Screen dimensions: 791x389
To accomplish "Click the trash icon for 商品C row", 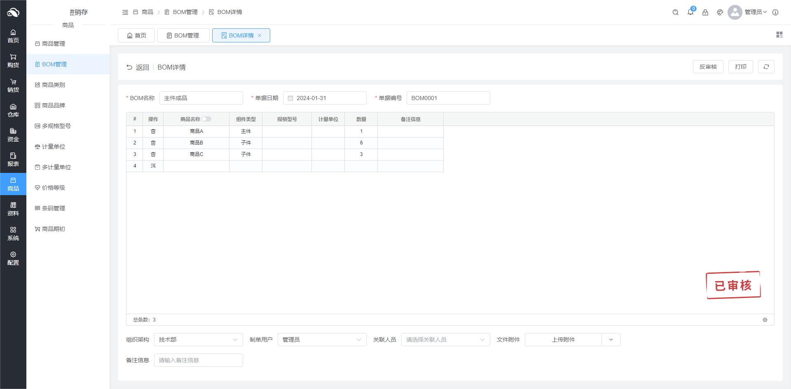I will tap(153, 154).
